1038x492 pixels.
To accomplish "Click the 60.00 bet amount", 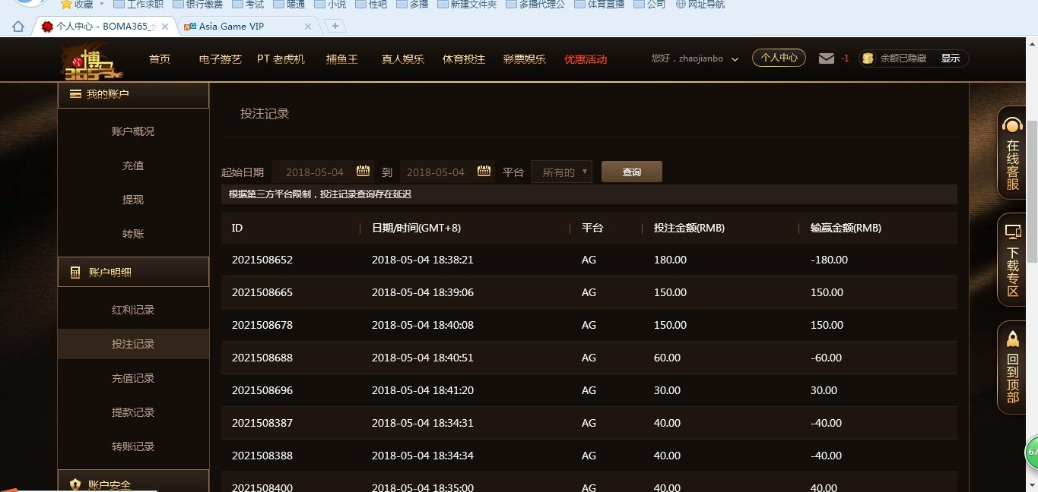I will click(667, 358).
